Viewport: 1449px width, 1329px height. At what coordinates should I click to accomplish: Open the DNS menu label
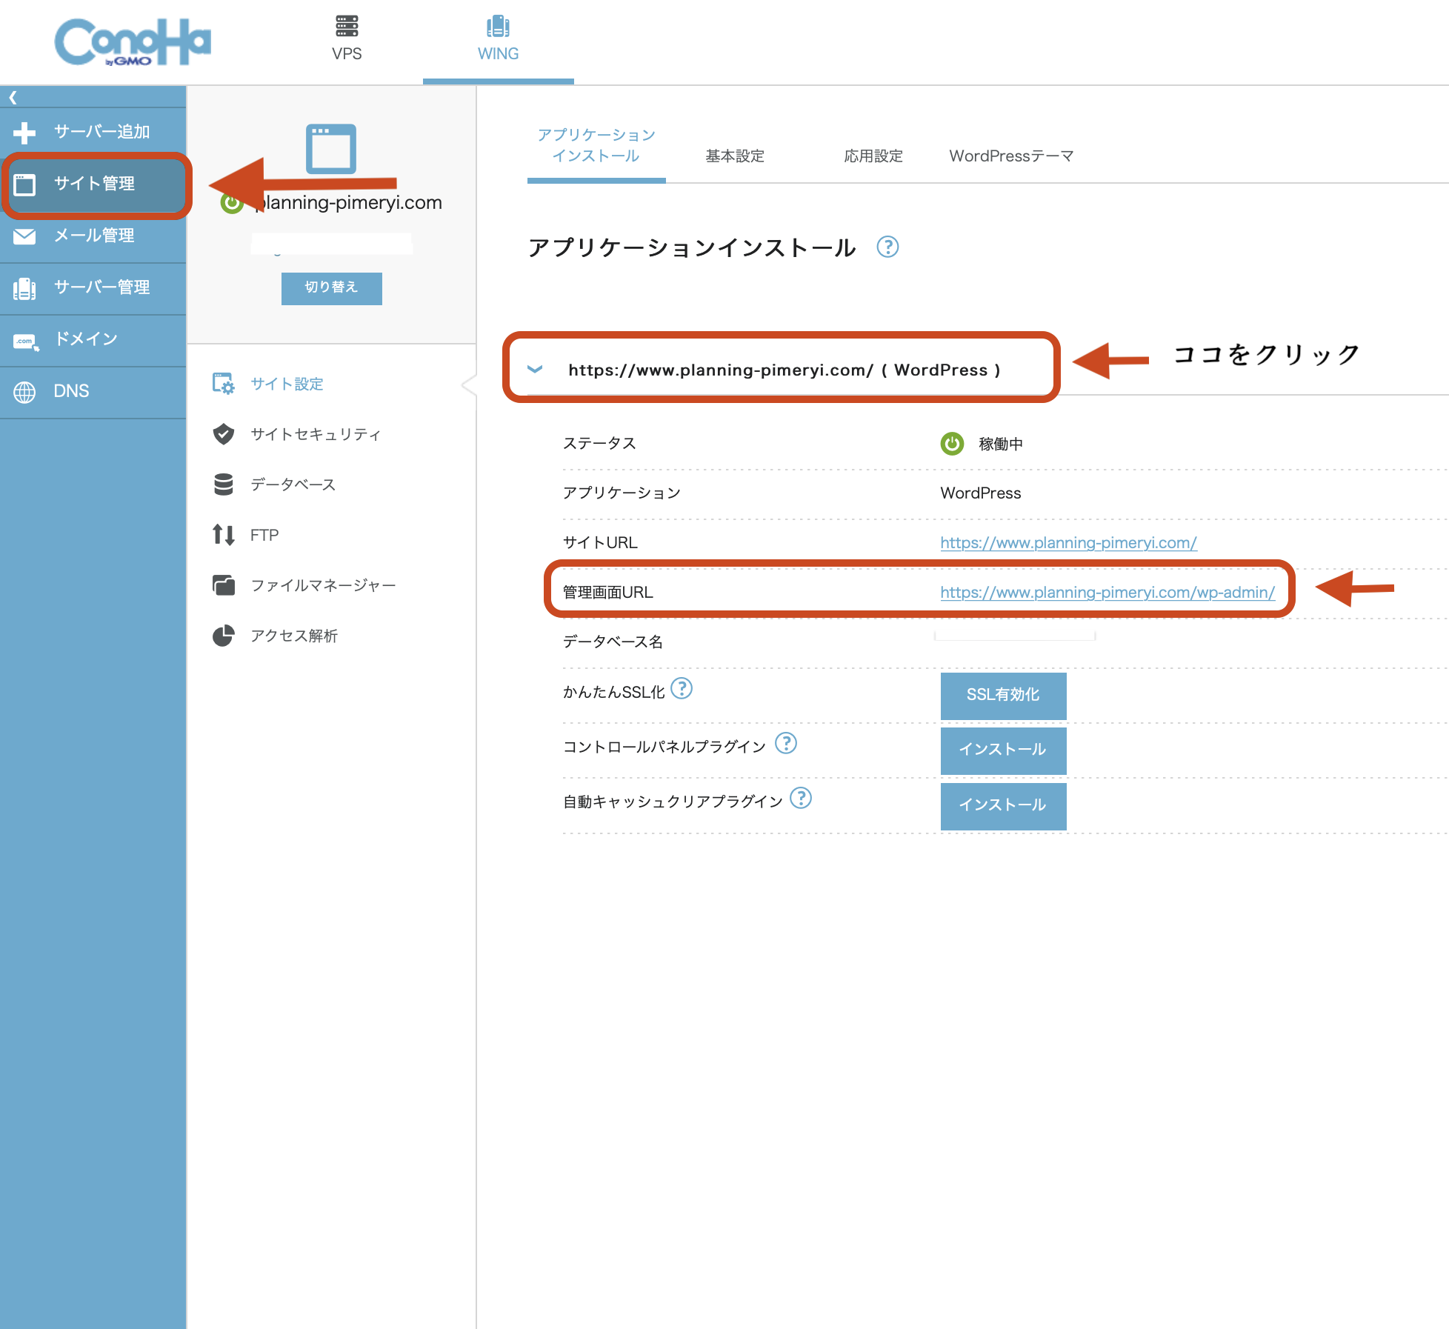tap(71, 391)
